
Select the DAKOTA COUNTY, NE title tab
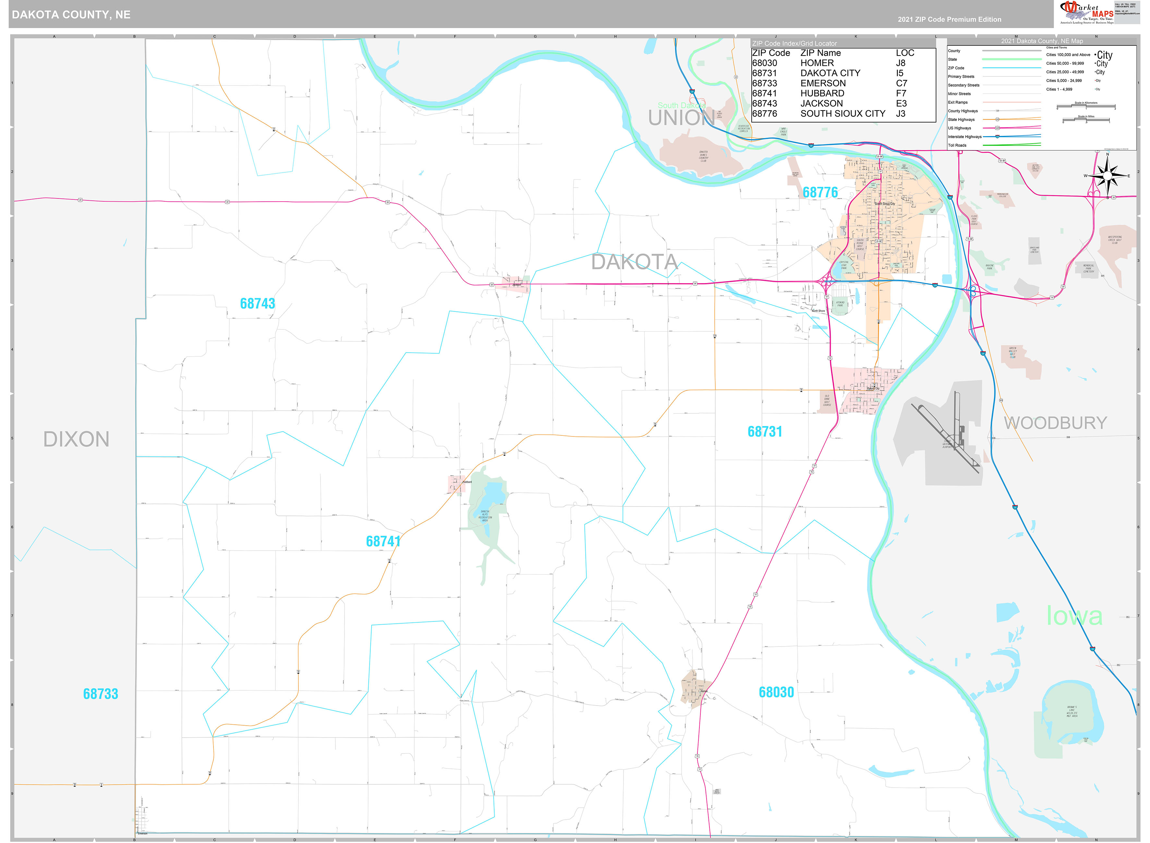point(71,14)
